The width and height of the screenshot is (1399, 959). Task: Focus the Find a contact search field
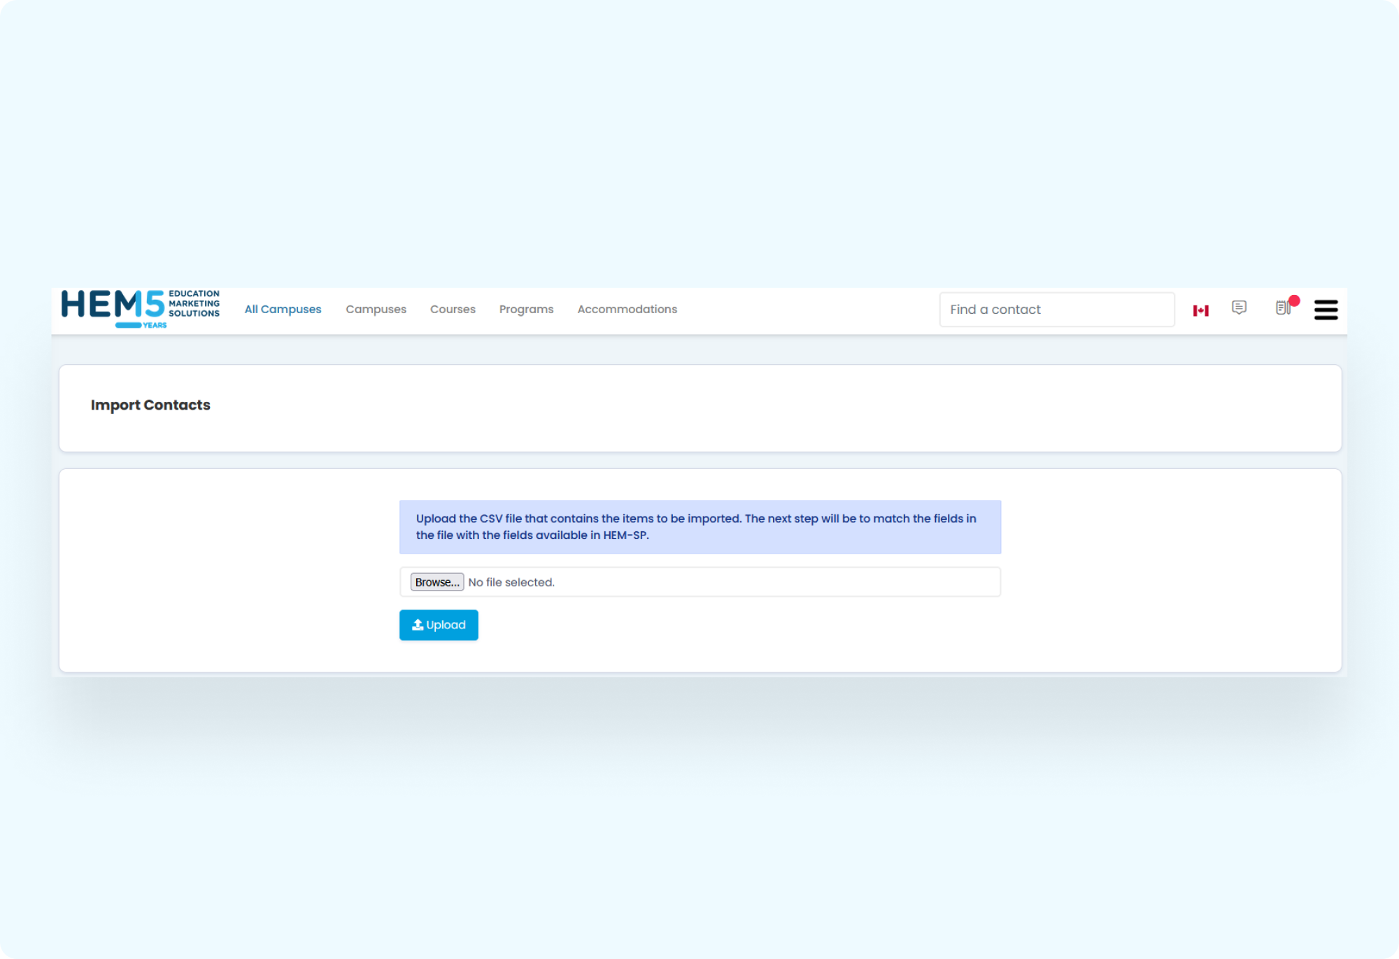click(1056, 310)
